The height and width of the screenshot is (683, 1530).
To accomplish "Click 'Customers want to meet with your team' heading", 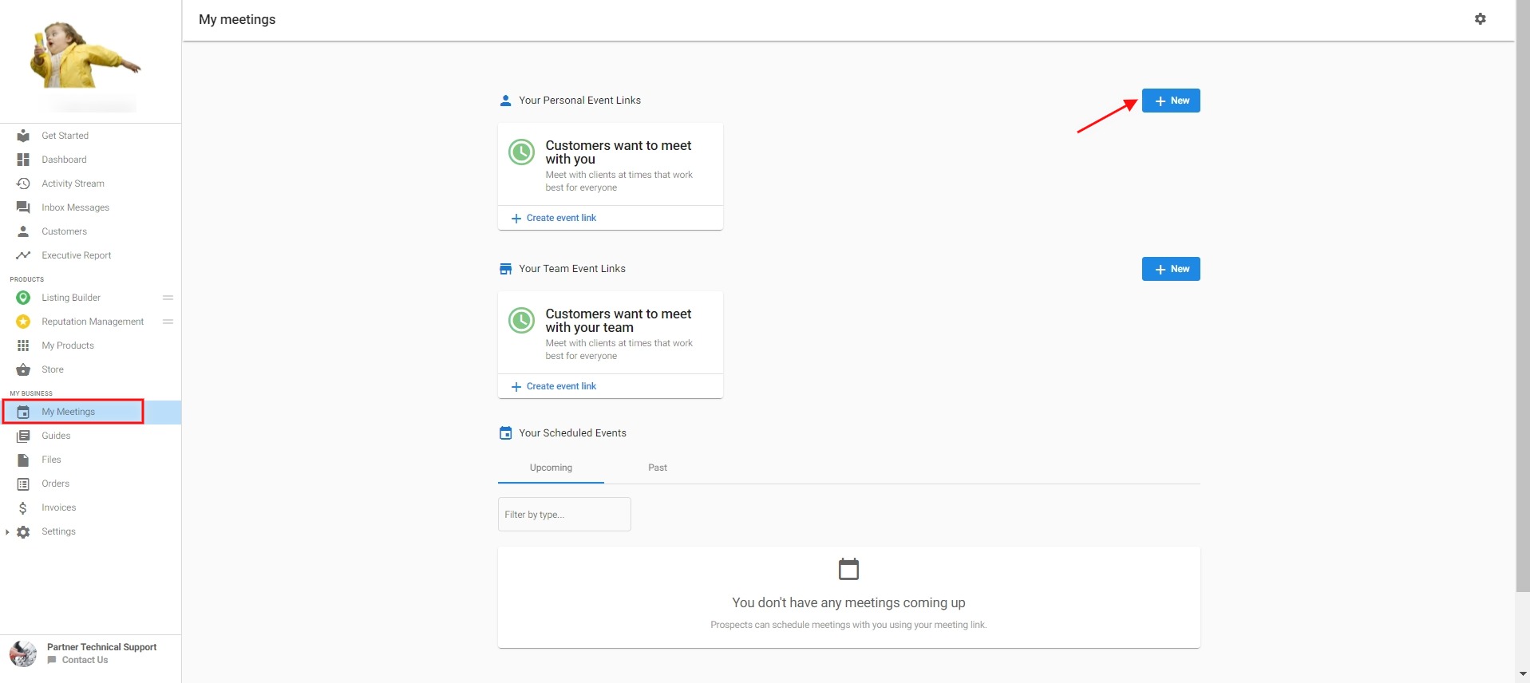I will [x=619, y=321].
